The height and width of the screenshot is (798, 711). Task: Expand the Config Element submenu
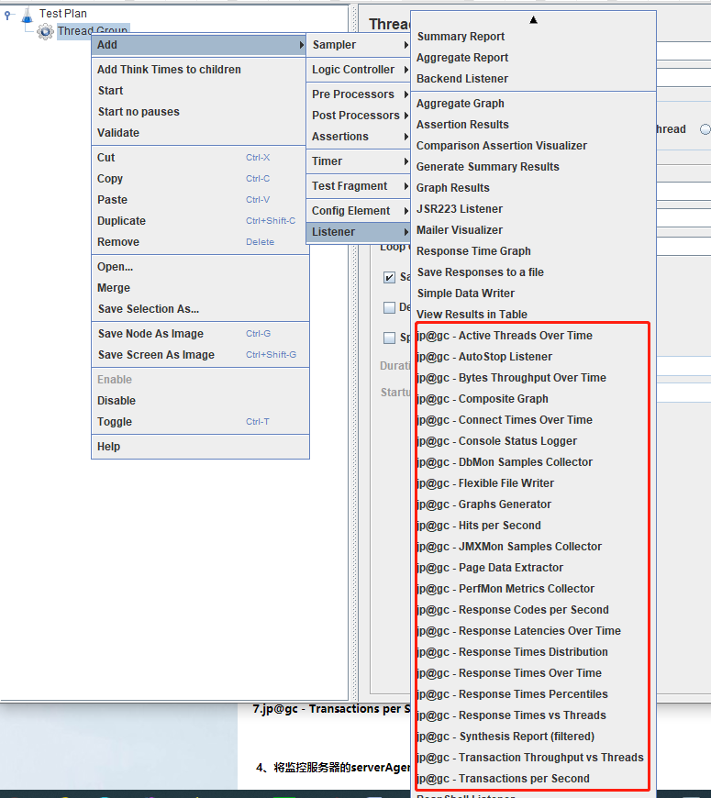pos(359,211)
